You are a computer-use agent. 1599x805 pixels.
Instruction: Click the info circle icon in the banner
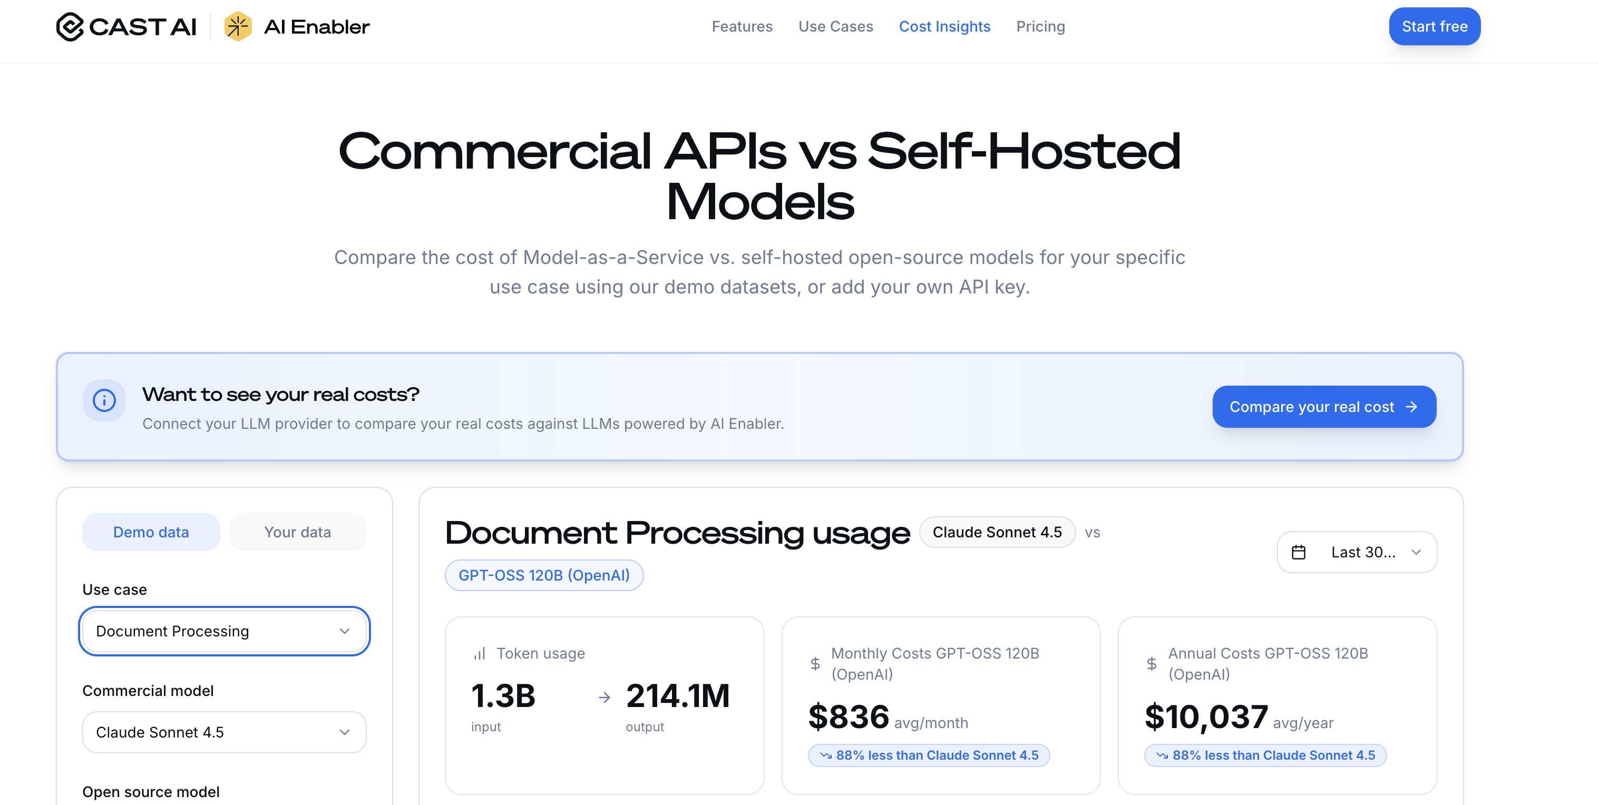(x=104, y=400)
